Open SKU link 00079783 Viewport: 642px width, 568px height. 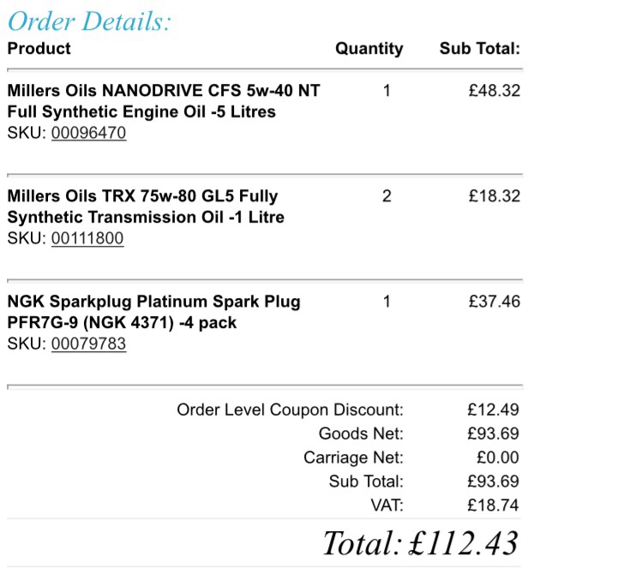(88, 344)
